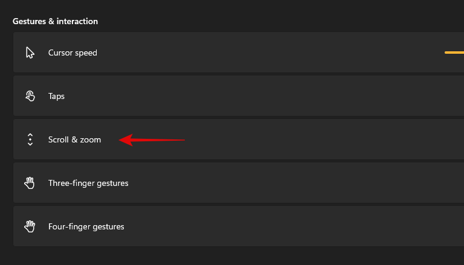Click the Four-finger gestures text label

[x=86, y=226]
